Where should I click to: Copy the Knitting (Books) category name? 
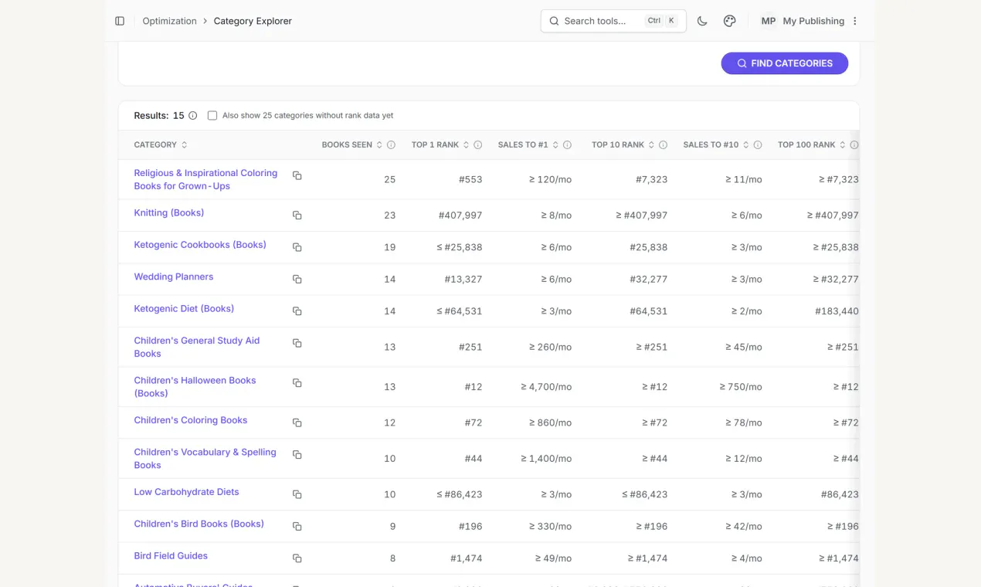297,215
